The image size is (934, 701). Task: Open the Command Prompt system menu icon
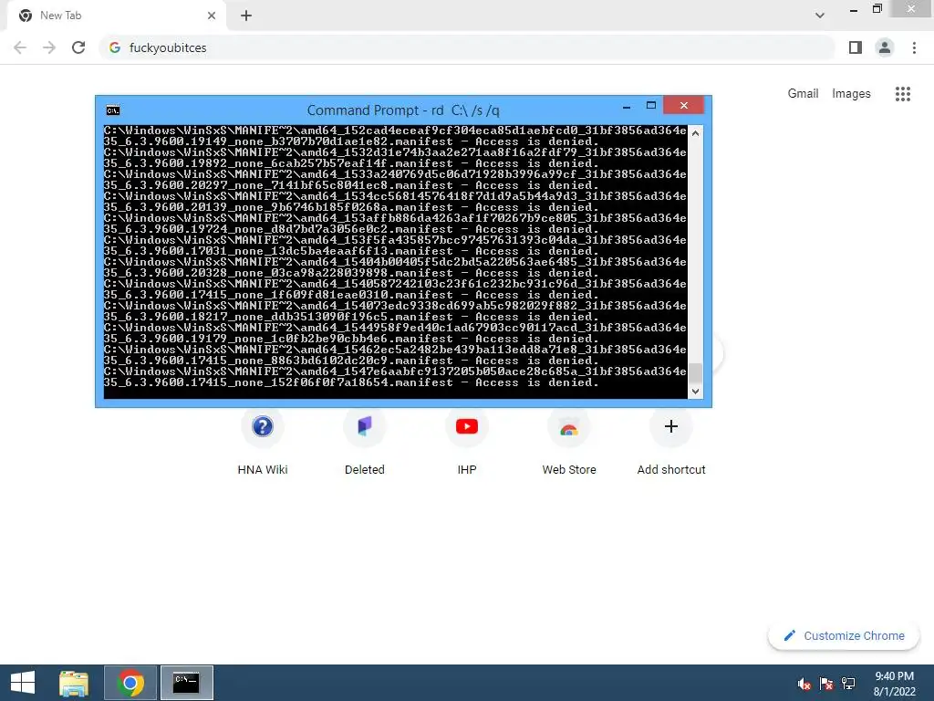pos(112,110)
